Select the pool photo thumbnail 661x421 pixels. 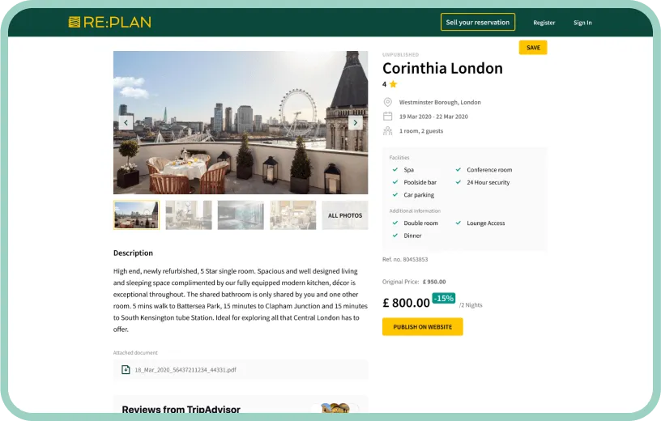point(241,215)
